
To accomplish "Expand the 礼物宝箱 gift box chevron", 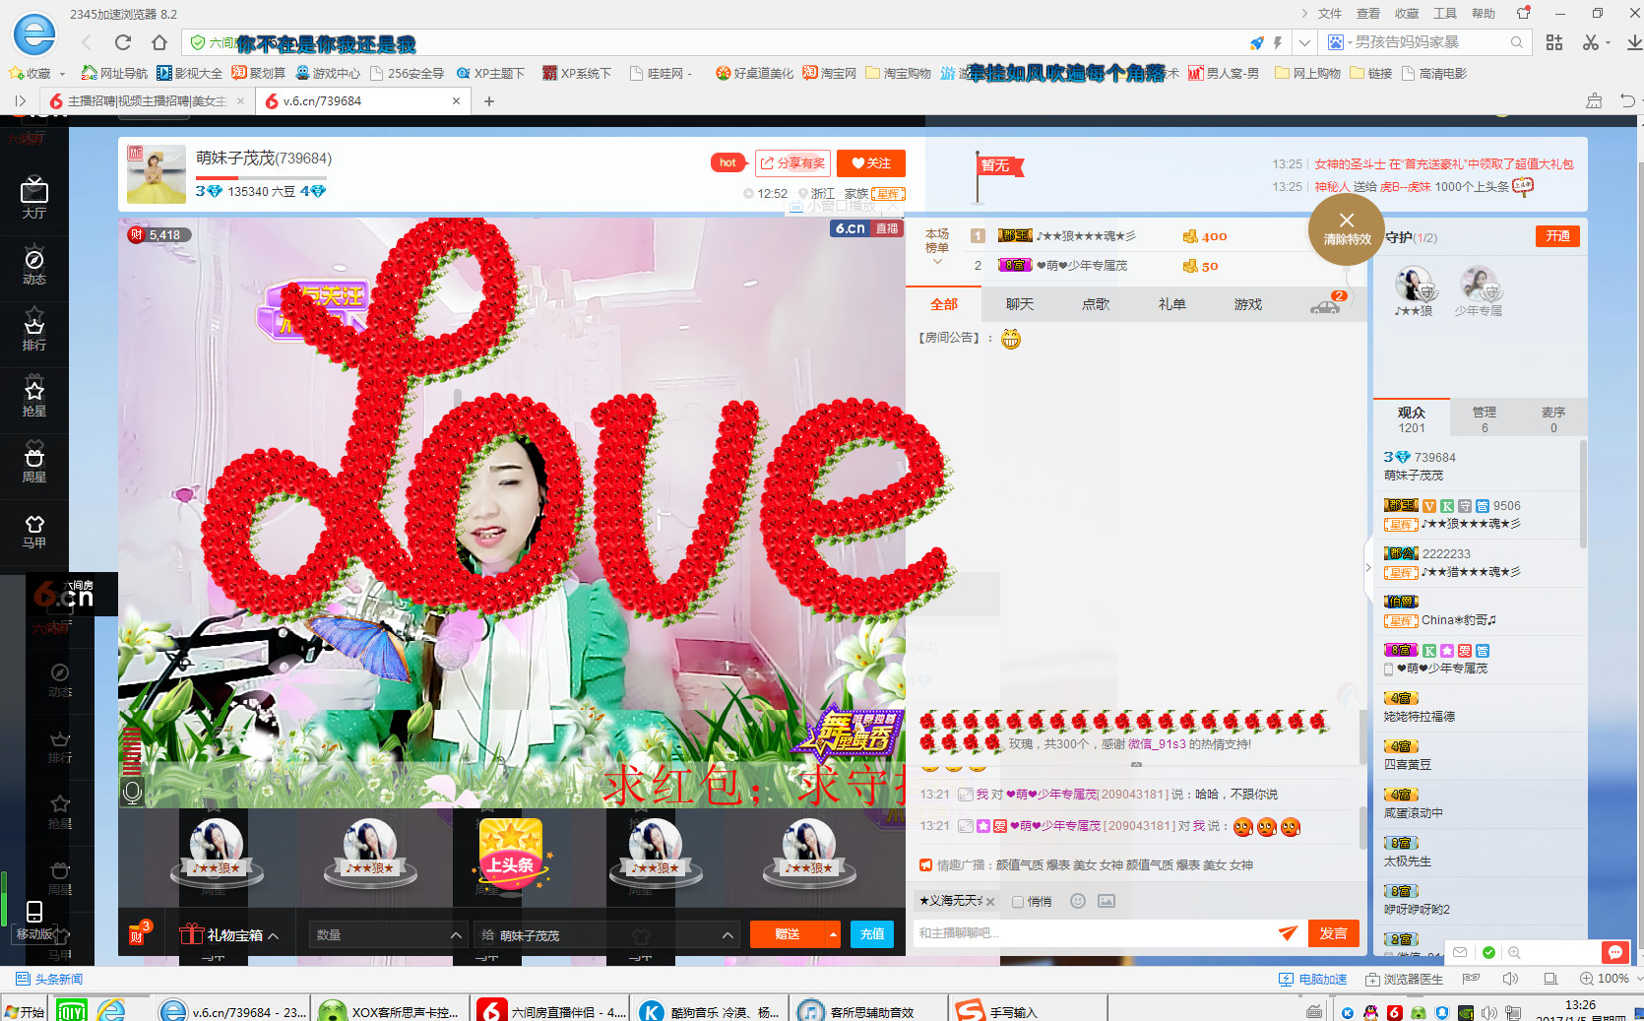I will 274,935.
